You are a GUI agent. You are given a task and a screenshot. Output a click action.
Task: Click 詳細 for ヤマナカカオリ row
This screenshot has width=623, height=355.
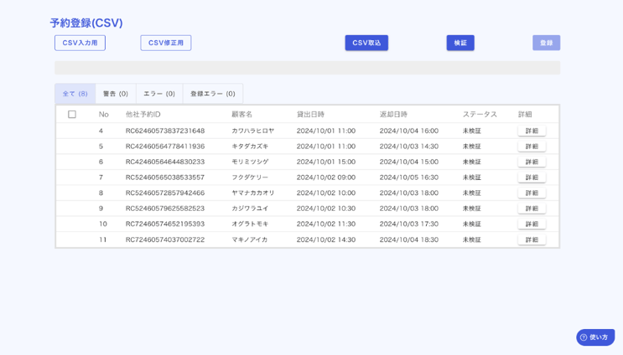click(532, 193)
